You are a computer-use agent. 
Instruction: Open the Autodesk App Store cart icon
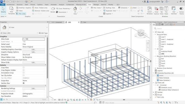click(x=162, y=2)
